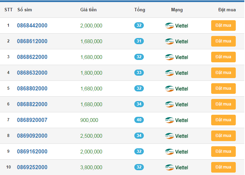The height and width of the screenshot is (175, 245).
Task: Click Viettel logo in row 0868920007
Action: [176, 120]
